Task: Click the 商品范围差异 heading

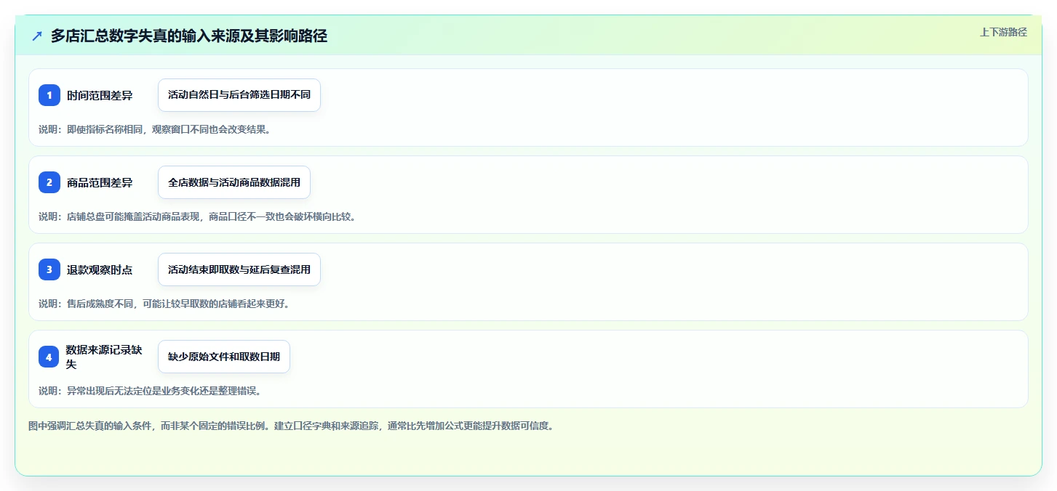Action: [100, 182]
